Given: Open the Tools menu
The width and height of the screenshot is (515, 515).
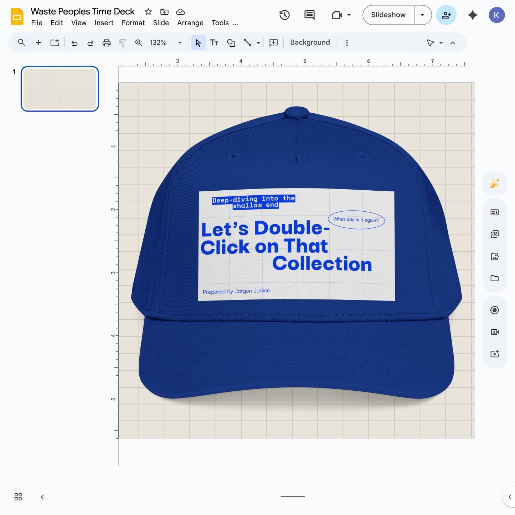Looking at the screenshot, I should [x=220, y=23].
